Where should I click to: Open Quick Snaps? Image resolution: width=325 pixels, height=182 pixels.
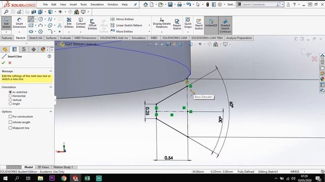tap(188, 23)
